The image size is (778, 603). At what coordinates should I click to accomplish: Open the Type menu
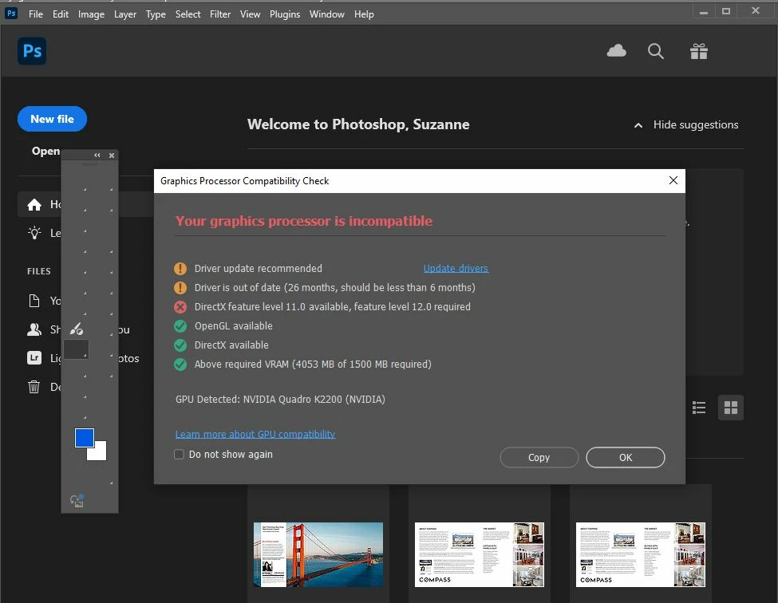[156, 14]
